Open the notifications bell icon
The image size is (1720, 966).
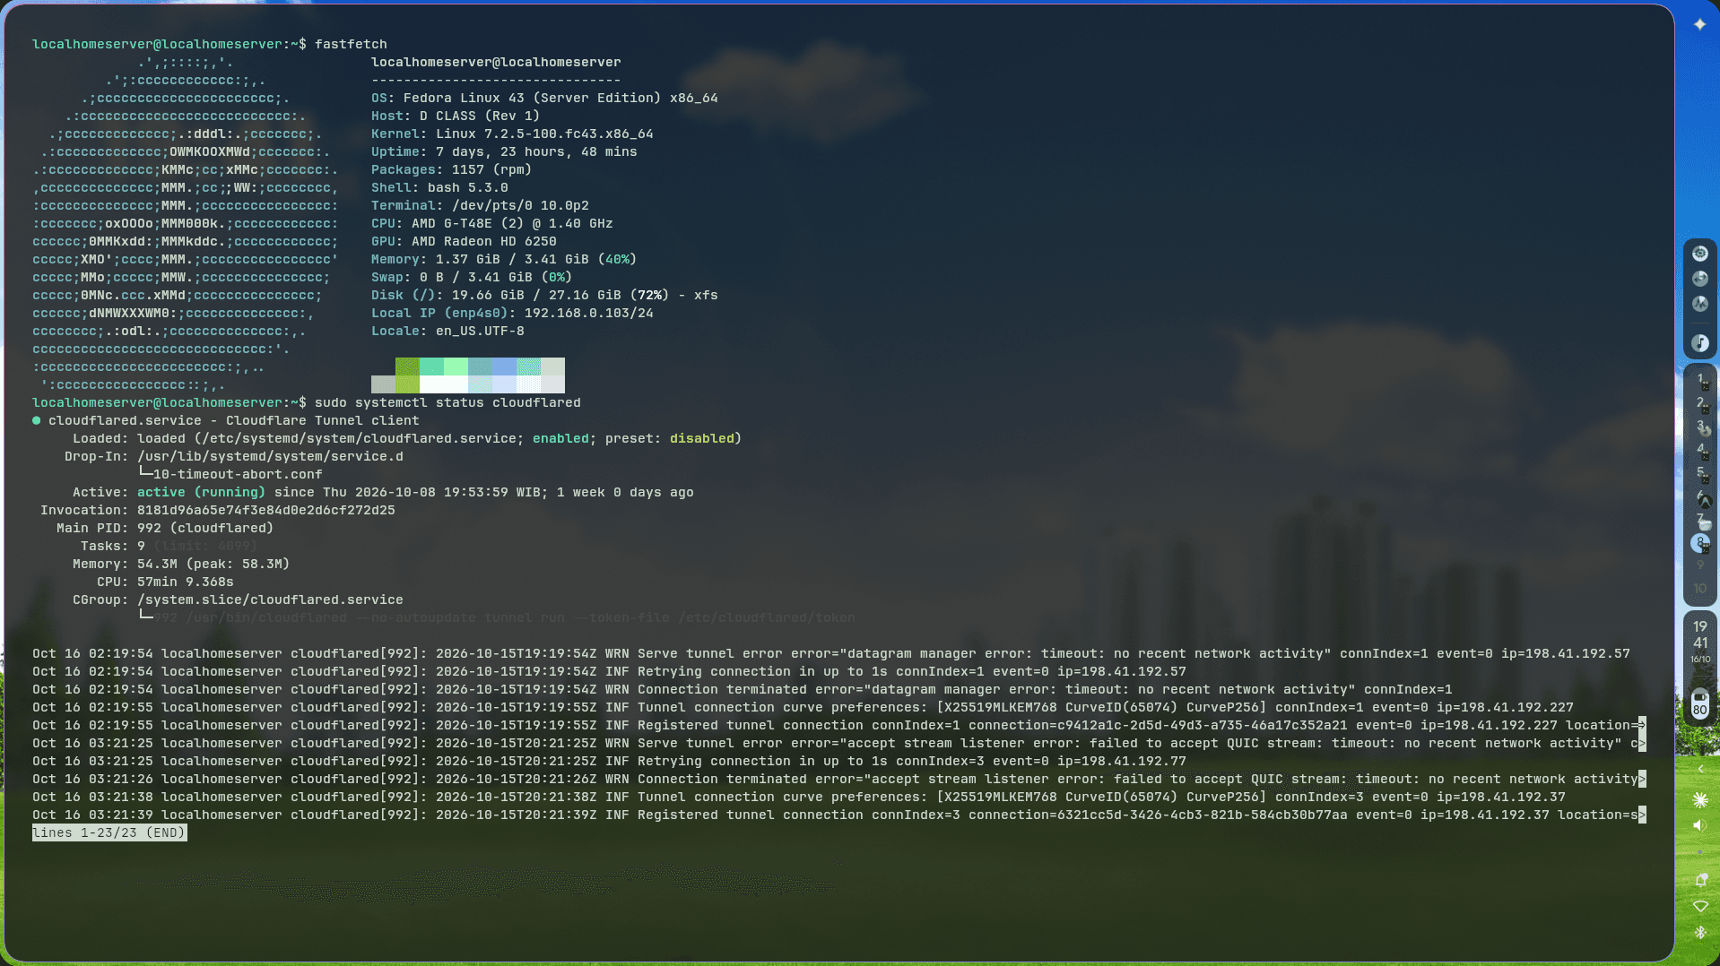pyautogui.click(x=1699, y=881)
